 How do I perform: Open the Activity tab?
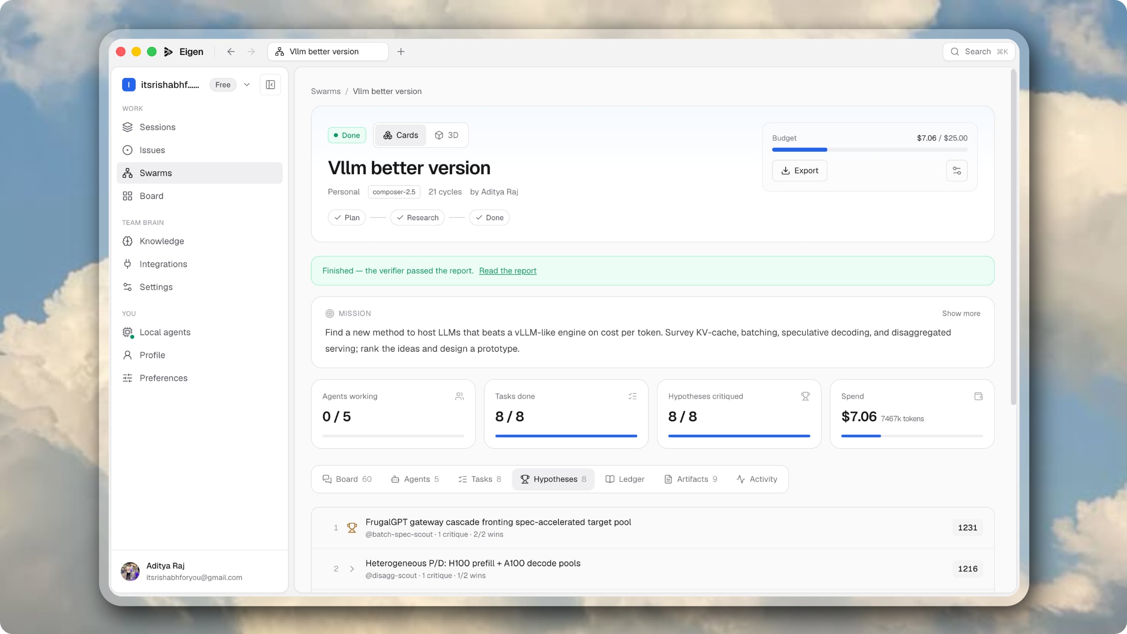[757, 479]
